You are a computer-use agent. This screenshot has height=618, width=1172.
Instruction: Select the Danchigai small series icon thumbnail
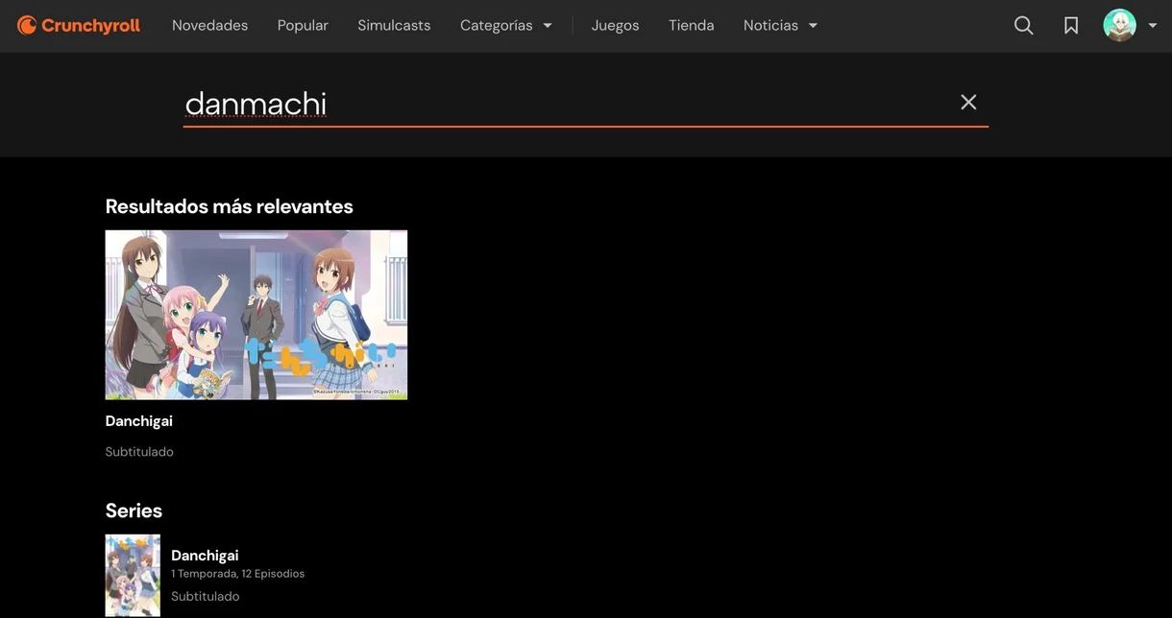click(133, 575)
